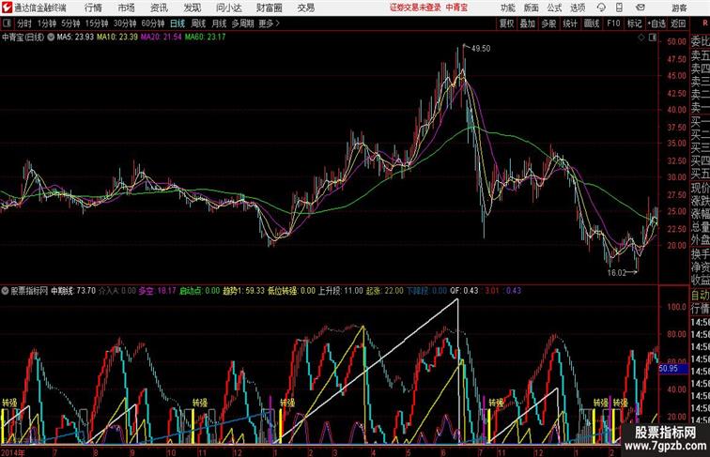Click the MA60: 23.17 value
This screenshot has height=457, width=710.
tap(205, 38)
